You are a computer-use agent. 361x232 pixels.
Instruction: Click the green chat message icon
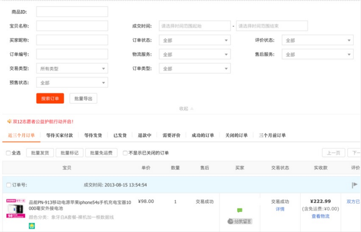click(x=240, y=210)
